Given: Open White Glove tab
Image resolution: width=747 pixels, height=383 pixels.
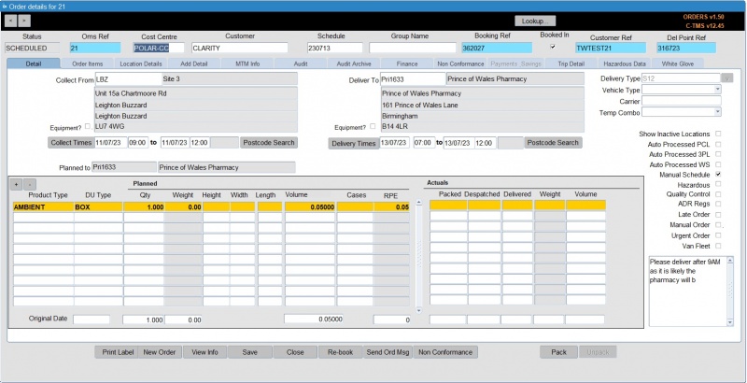Looking at the screenshot, I should 678,64.
